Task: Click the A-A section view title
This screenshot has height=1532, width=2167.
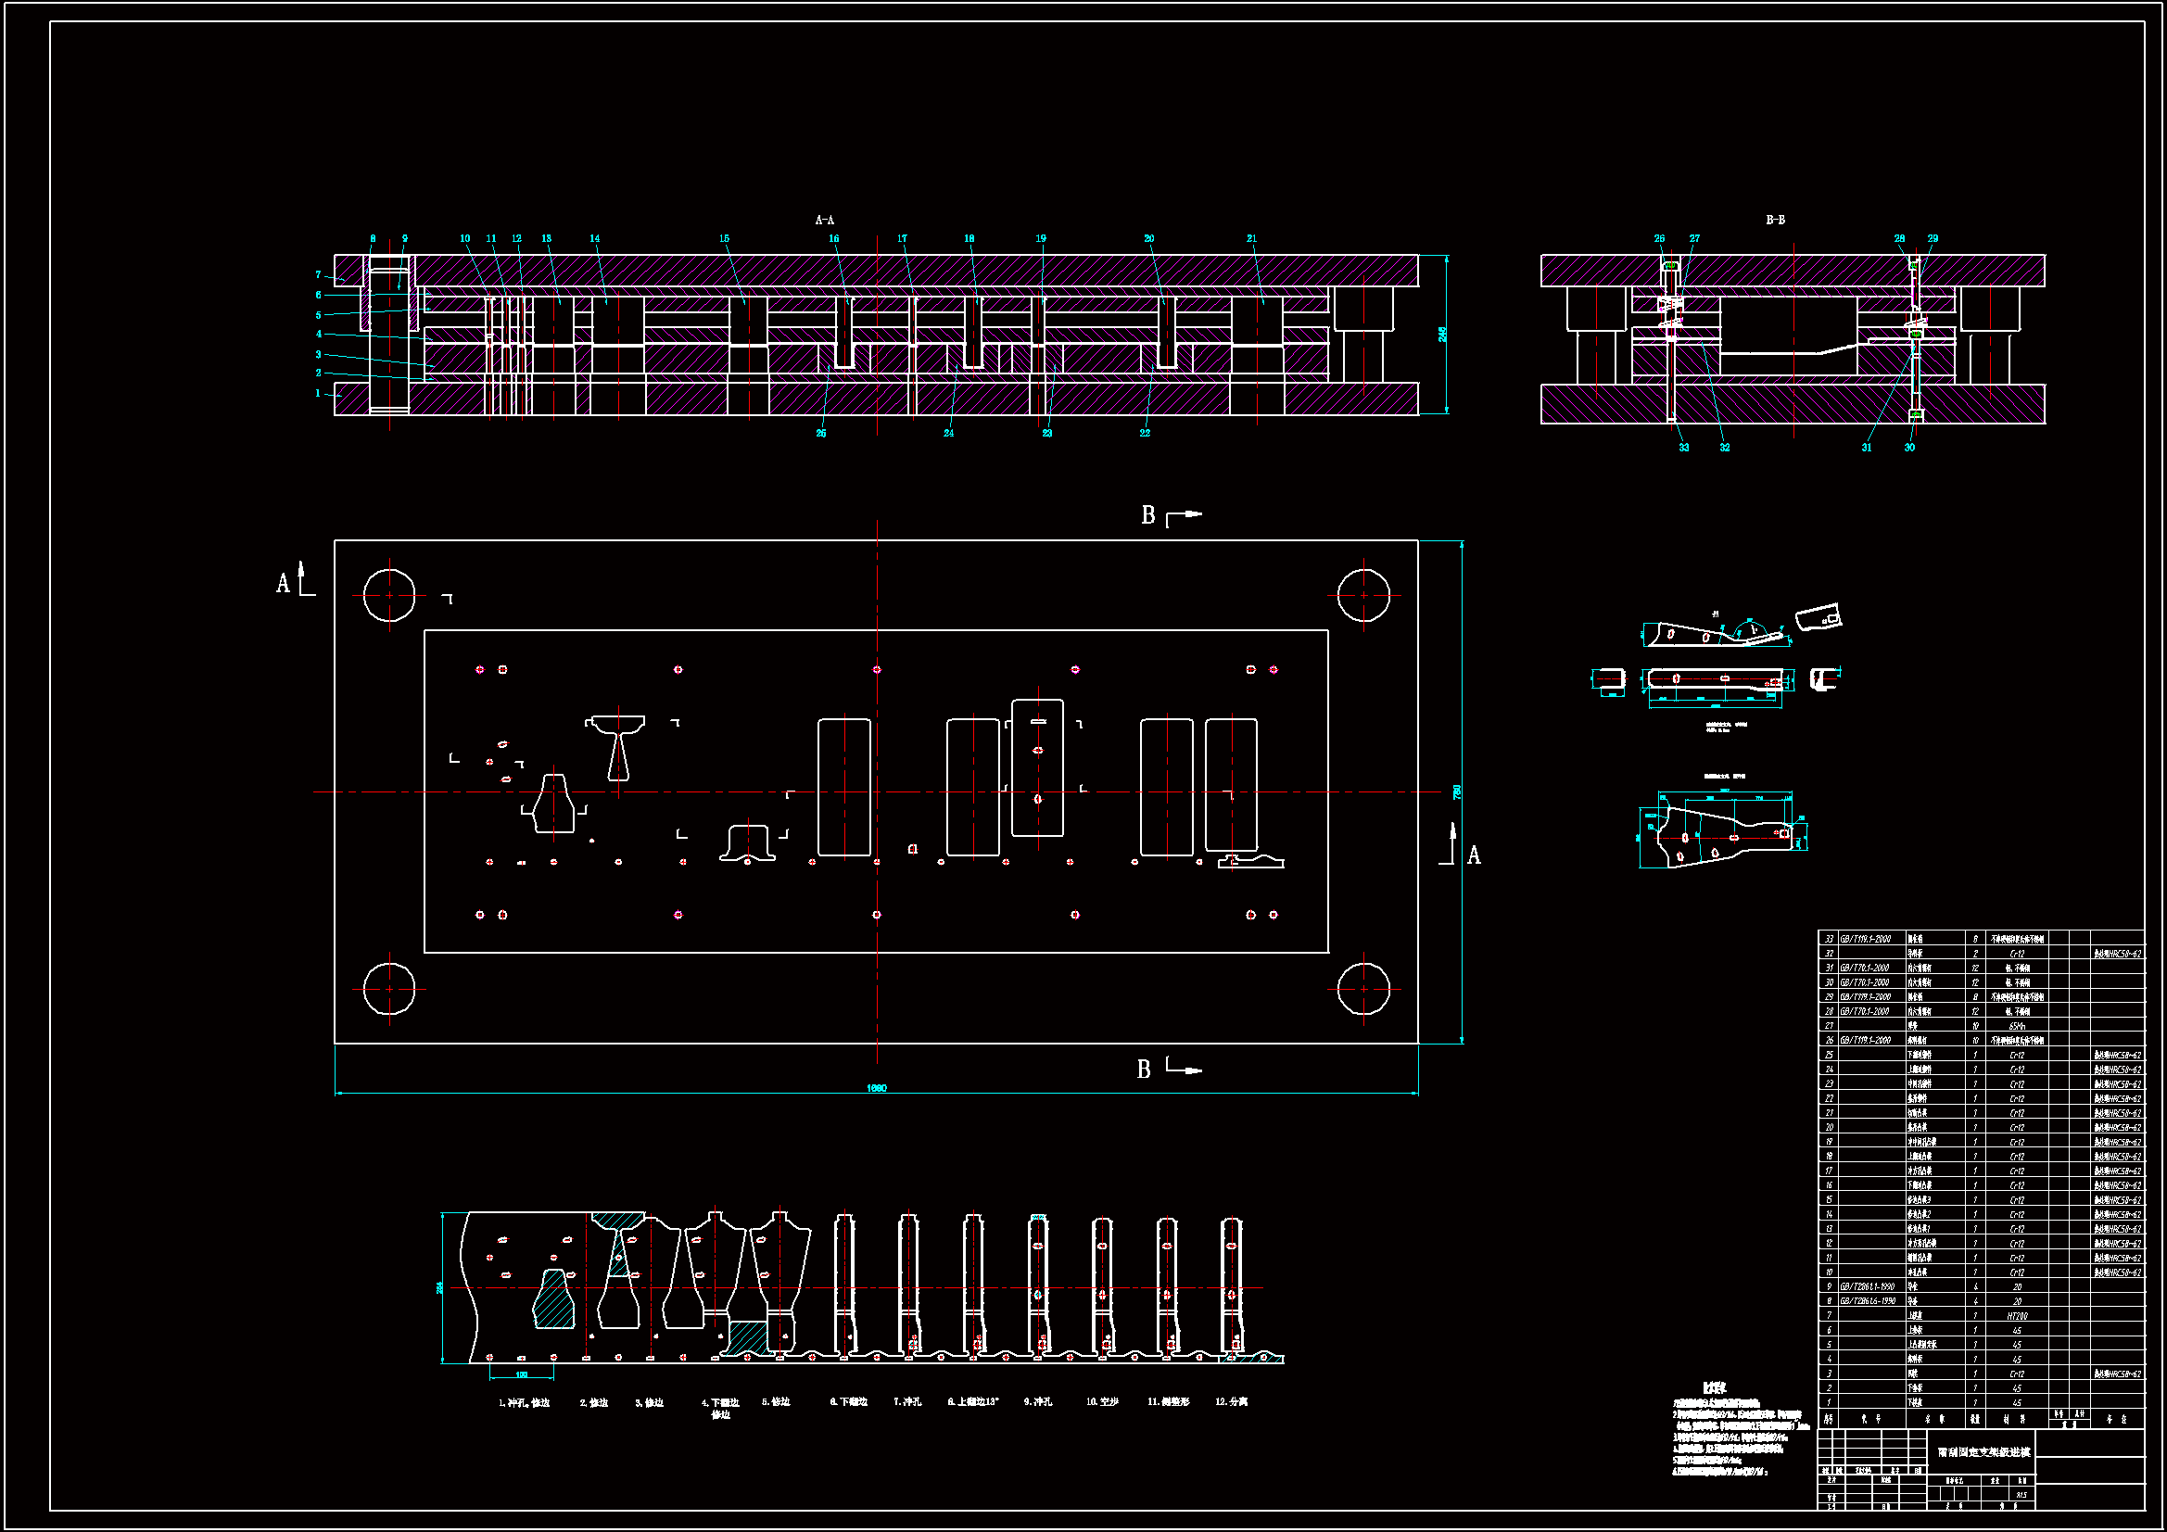Action: point(824,220)
